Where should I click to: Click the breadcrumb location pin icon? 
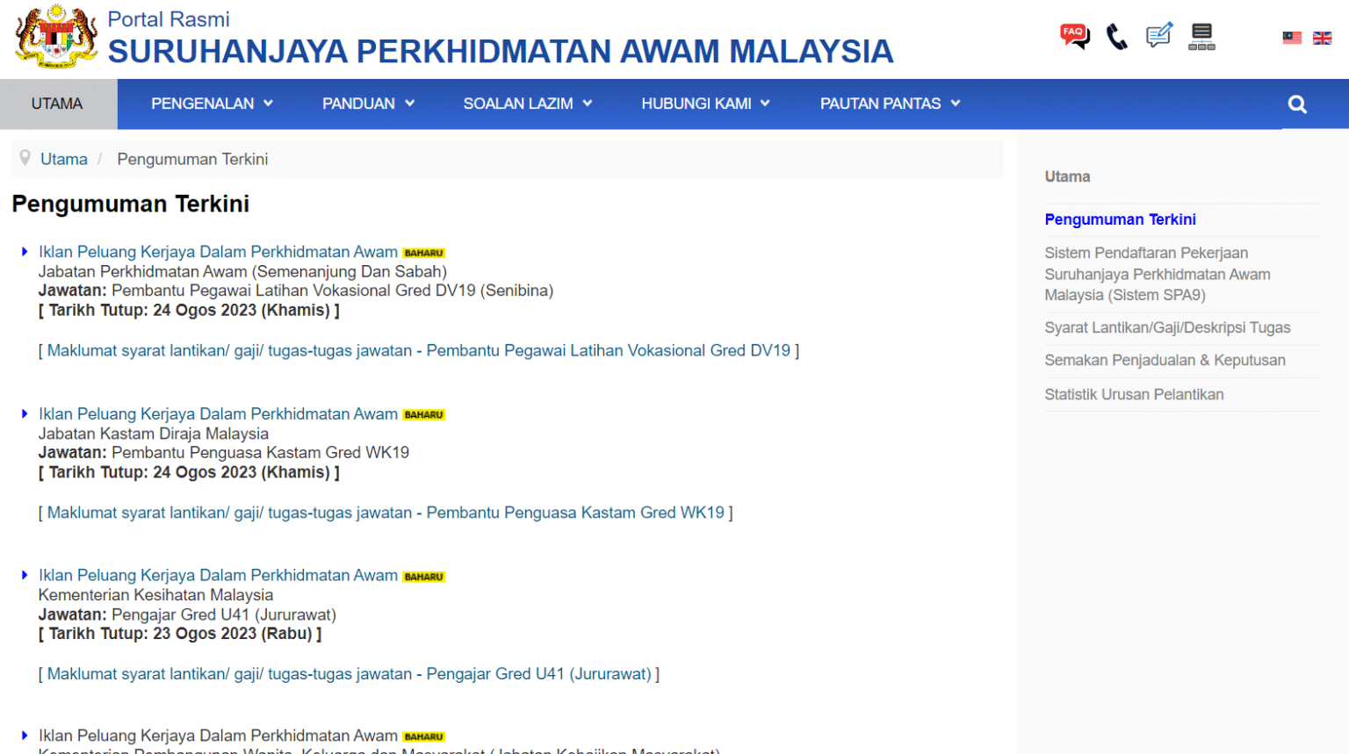[25, 158]
